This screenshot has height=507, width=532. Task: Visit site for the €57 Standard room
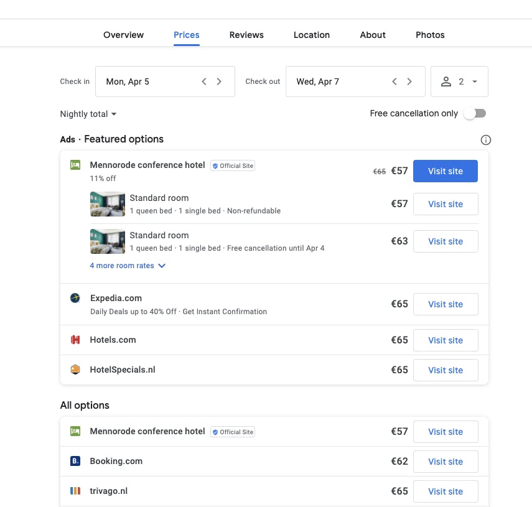[446, 204]
